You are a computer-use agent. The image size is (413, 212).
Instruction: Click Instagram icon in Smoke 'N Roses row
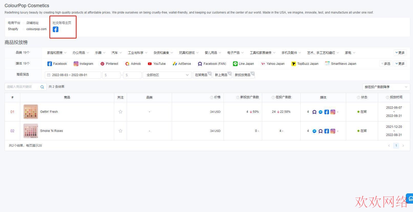pyautogui.click(x=333, y=131)
